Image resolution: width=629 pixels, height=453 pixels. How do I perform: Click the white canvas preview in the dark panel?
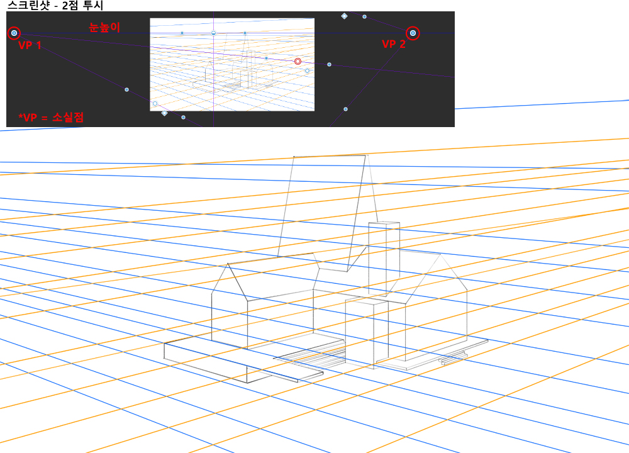(232, 88)
